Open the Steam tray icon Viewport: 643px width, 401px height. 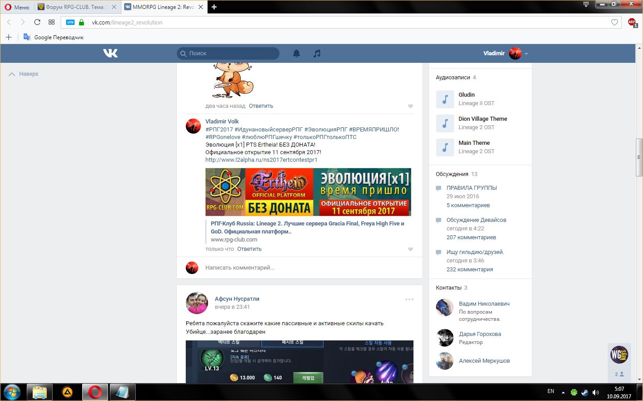pos(585,392)
